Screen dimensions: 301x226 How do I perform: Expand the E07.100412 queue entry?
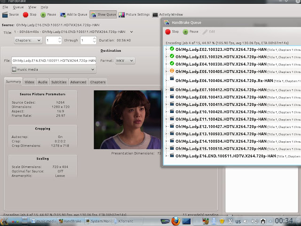(166, 89)
